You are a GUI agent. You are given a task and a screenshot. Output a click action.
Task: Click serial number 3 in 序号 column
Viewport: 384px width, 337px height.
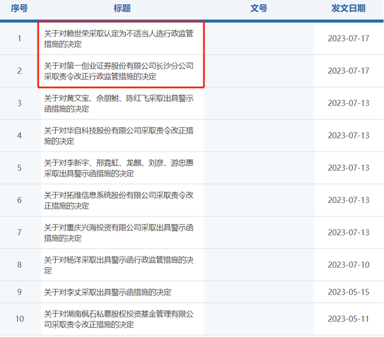point(20,103)
